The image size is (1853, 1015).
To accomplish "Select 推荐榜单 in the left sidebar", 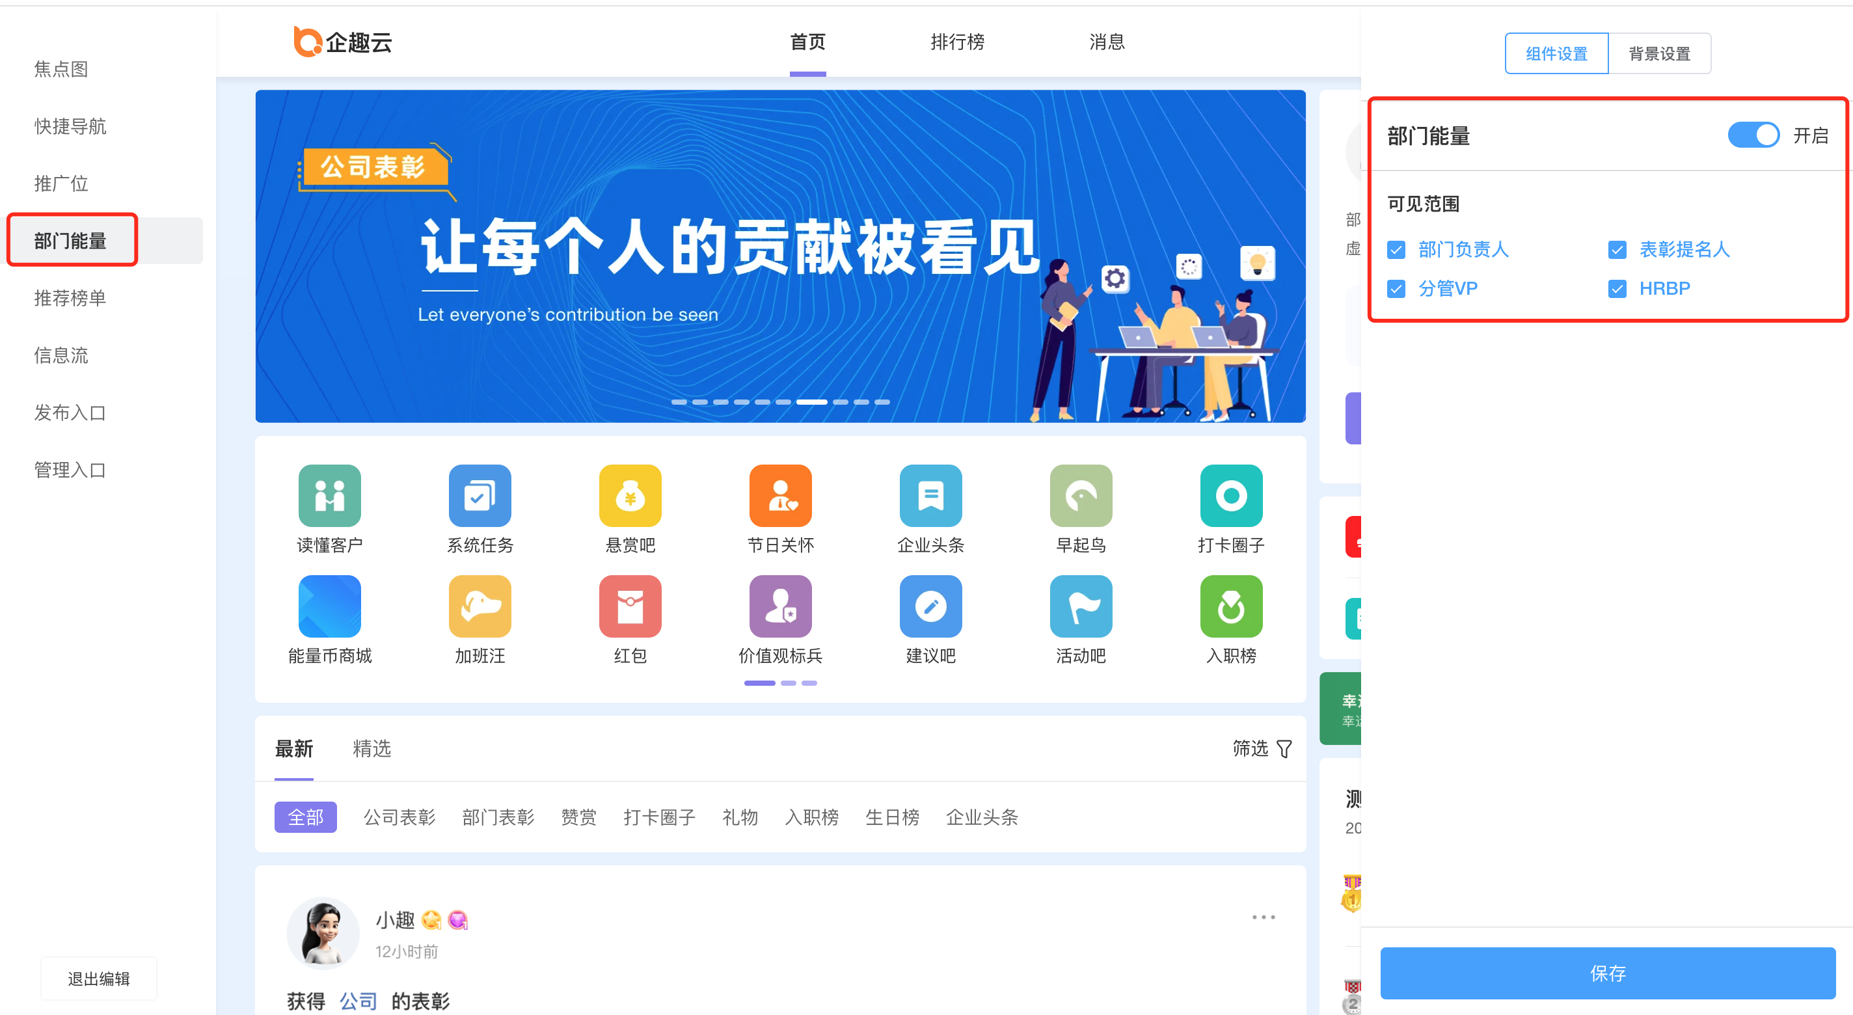I will (70, 298).
